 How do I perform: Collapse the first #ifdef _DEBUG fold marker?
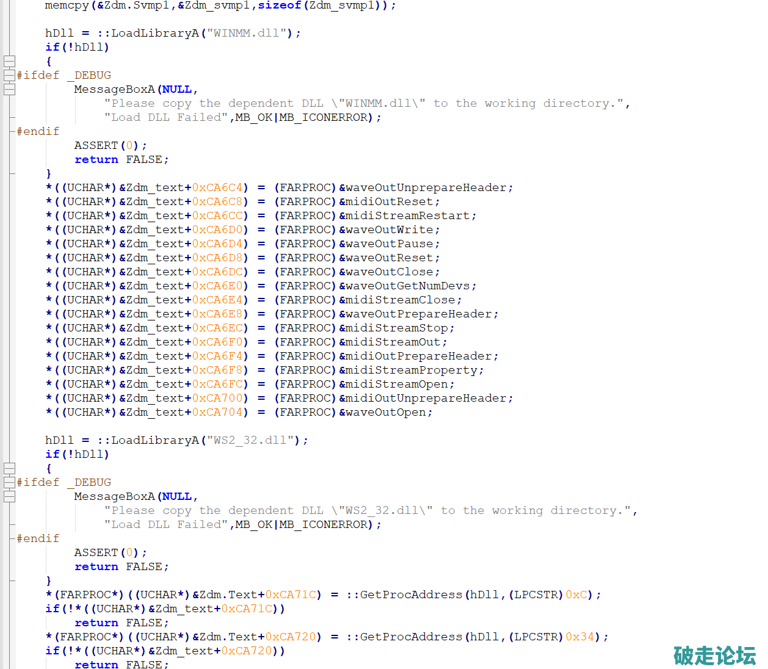9,75
